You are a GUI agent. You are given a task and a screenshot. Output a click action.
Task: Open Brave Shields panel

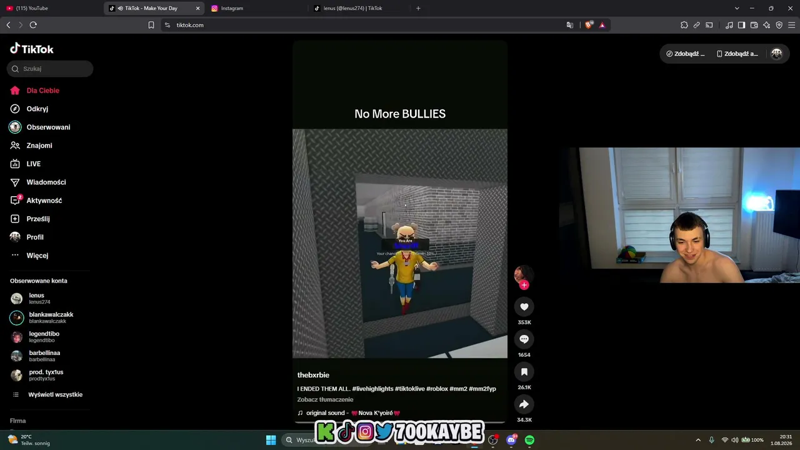(589, 25)
